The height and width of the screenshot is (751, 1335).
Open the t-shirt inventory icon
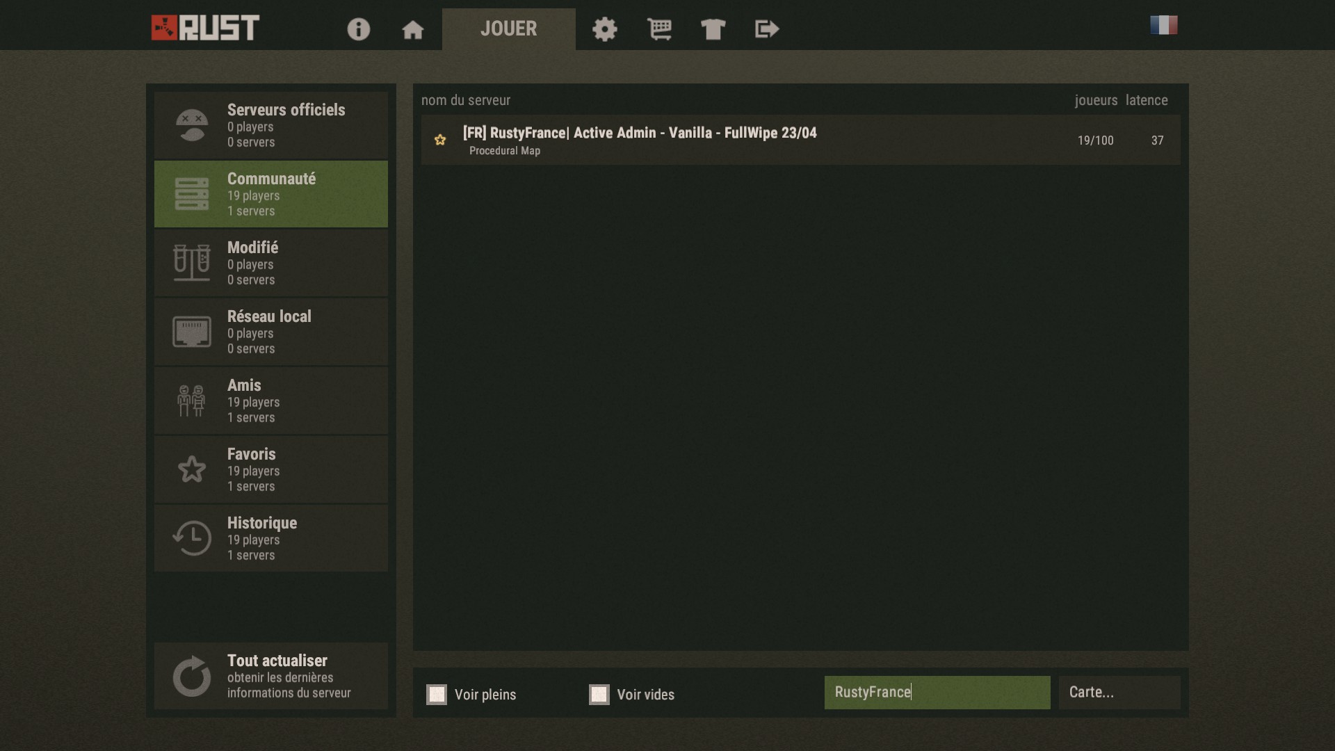click(713, 29)
